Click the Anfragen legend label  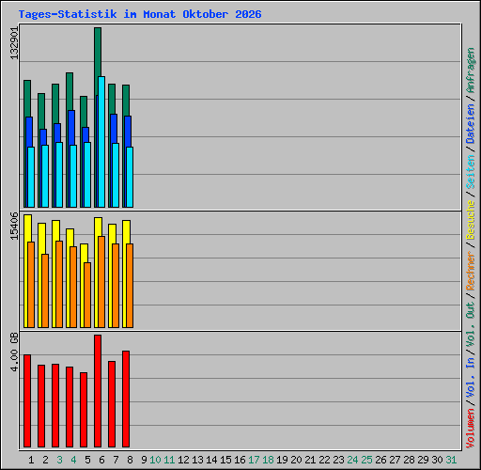(x=471, y=70)
